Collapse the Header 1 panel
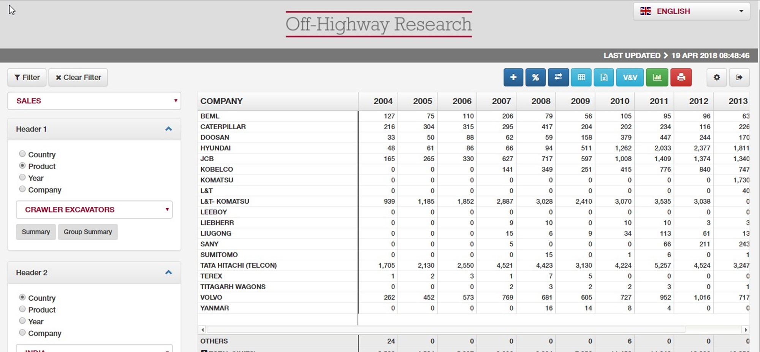This screenshot has height=352, width=760. tap(168, 129)
